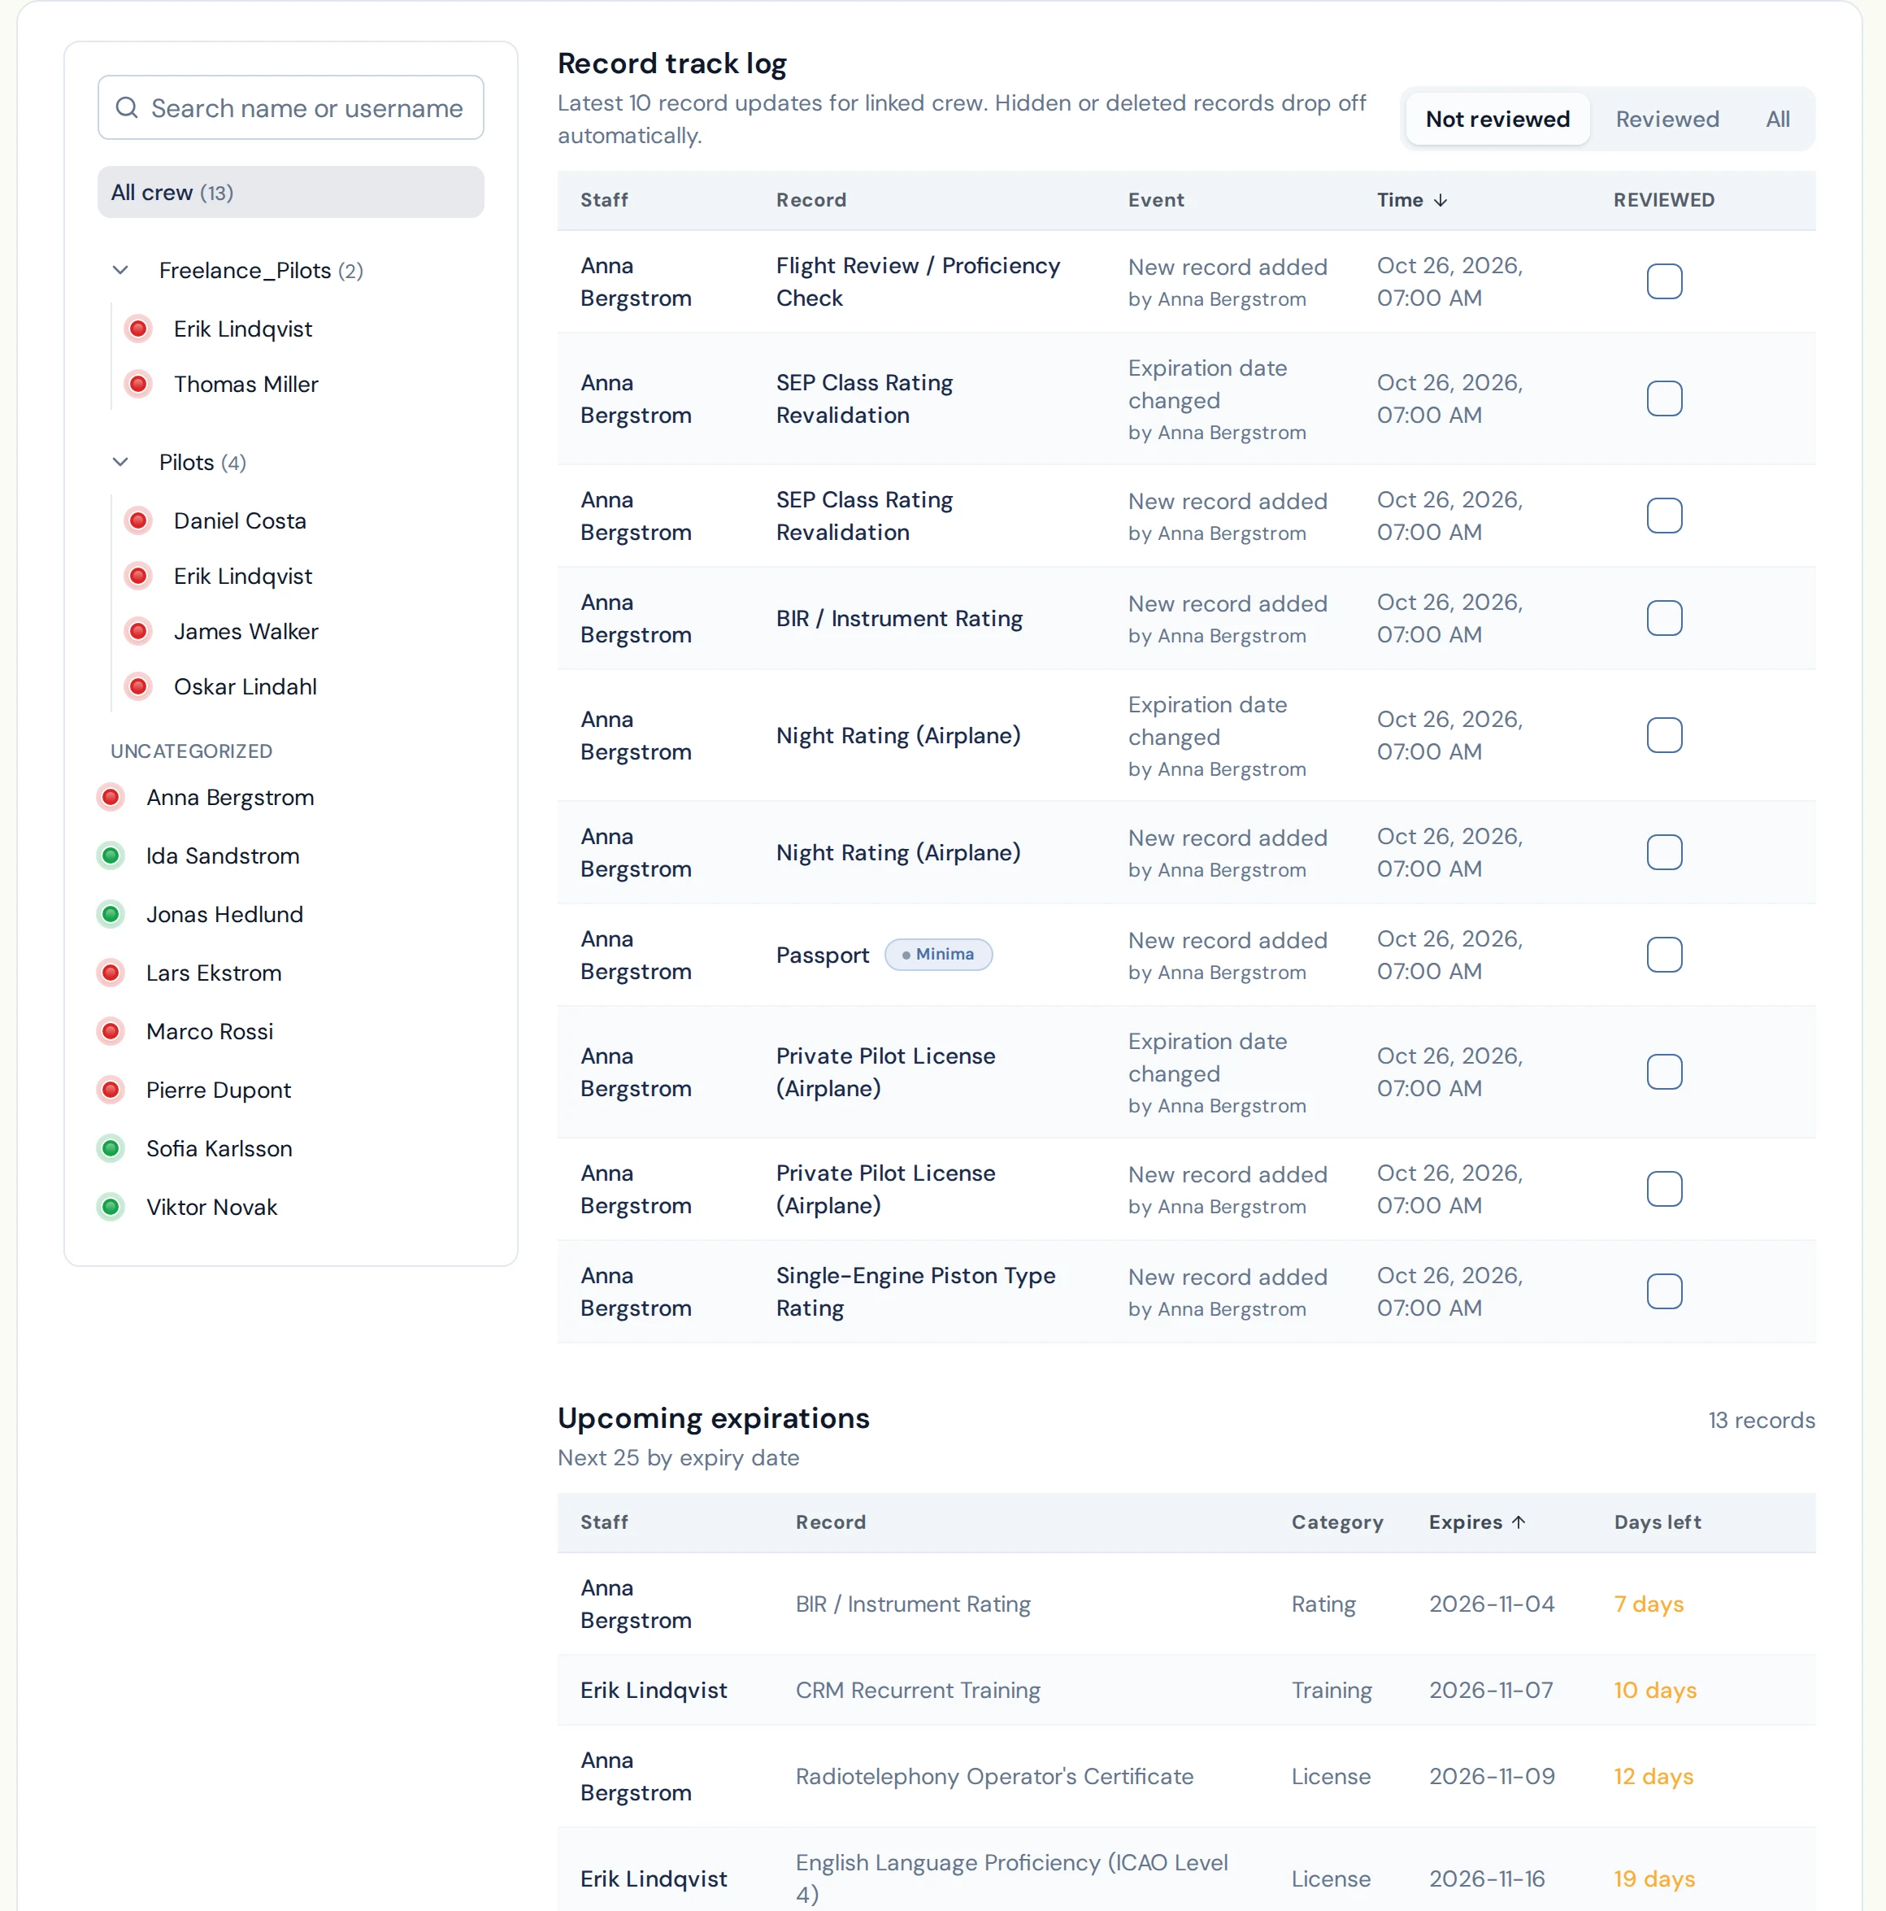Viewport: 1886px width, 1911px height.
Task: Click the Time column sort arrow
Action: point(1441,200)
